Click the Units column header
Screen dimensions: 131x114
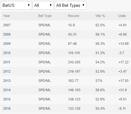point(122,16)
